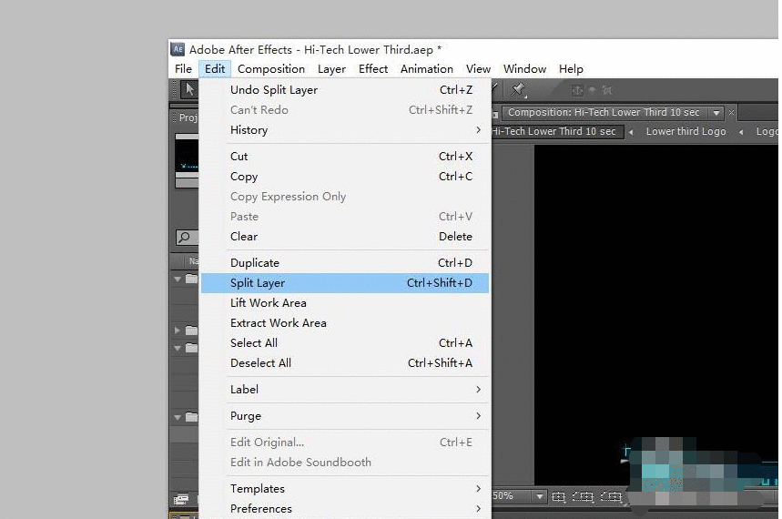Screen dimensions: 782x519
Task: Open the Animation menu
Action: pyautogui.click(x=426, y=69)
